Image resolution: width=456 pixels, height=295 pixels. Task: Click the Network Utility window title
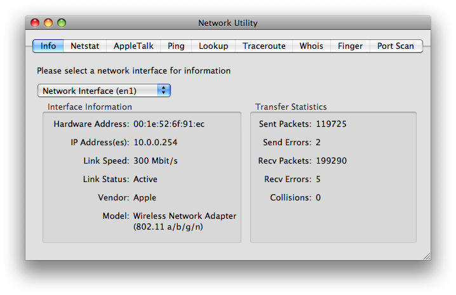pyautogui.click(x=228, y=23)
